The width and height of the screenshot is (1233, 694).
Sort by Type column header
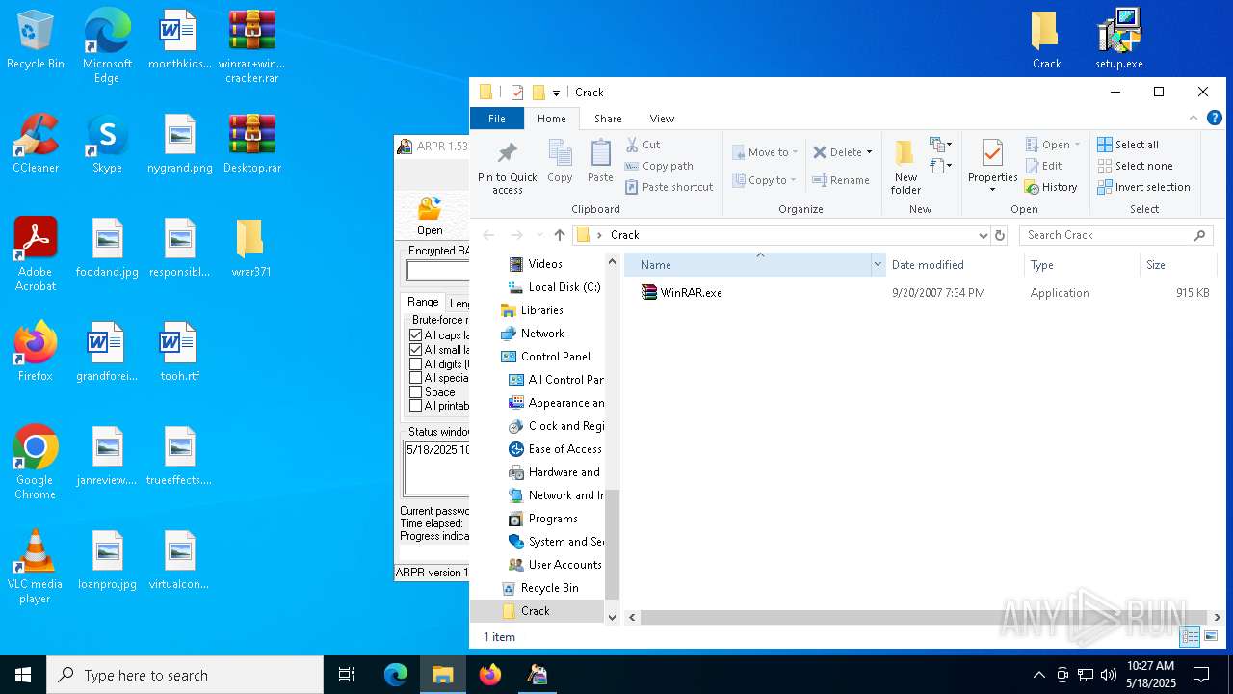(x=1081, y=265)
